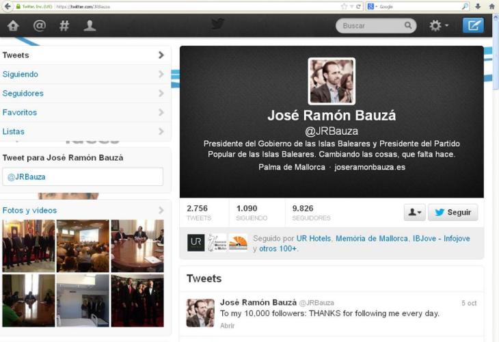Click the Twitter home icon
This screenshot has height=342, width=499.
pyautogui.click(x=13, y=26)
